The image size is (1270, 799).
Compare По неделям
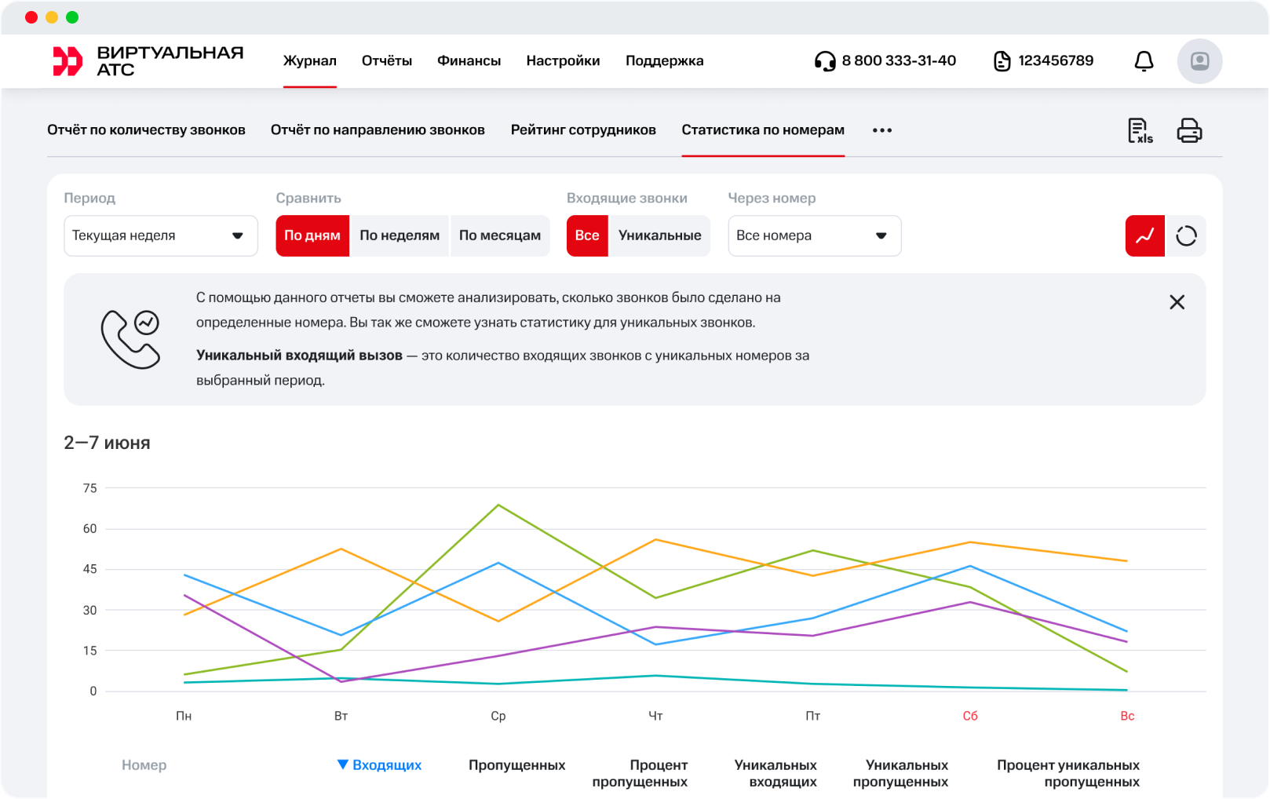point(400,235)
